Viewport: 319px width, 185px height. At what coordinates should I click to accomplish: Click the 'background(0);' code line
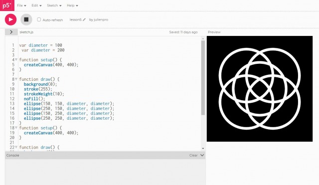(40, 84)
